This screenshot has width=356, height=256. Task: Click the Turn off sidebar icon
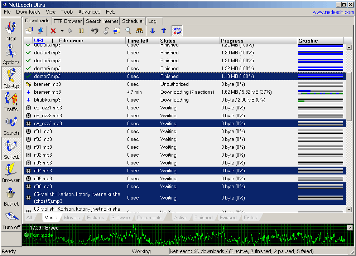click(x=11, y=220)
